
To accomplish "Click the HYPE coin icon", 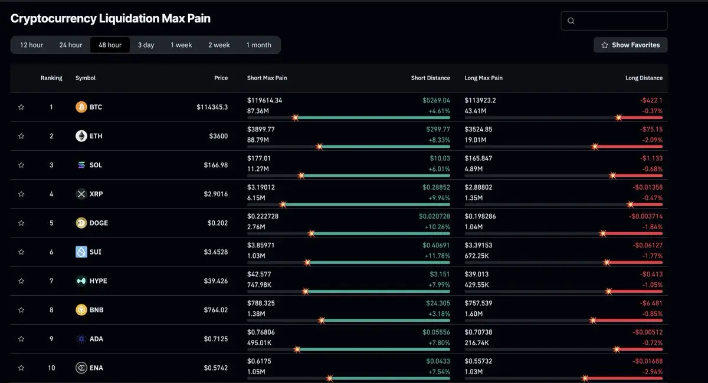I will [x=81, y=281].
